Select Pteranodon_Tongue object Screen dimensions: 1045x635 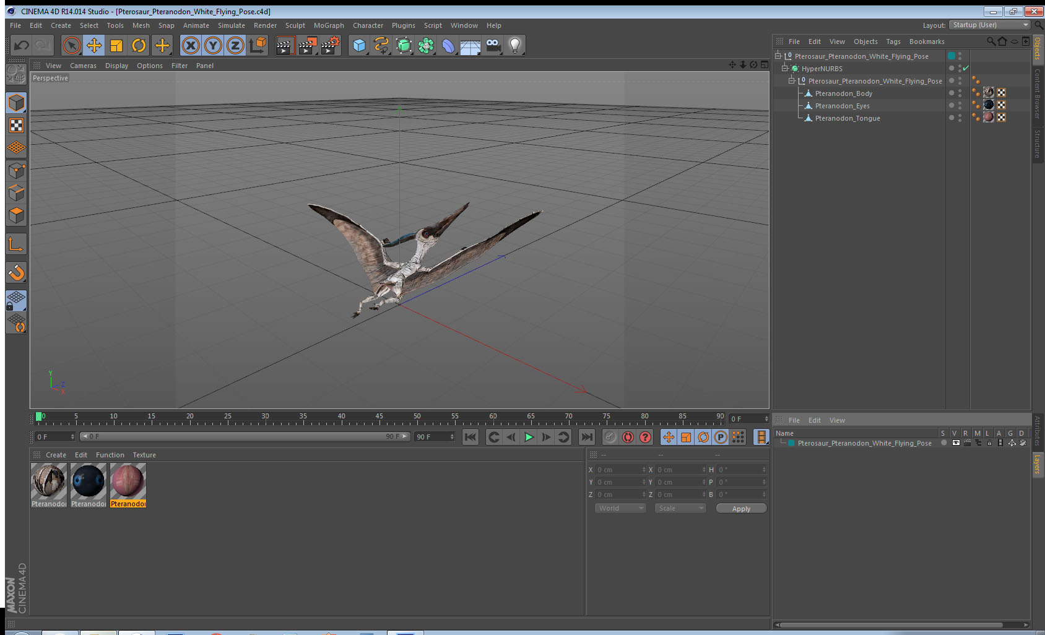[848, 118]
